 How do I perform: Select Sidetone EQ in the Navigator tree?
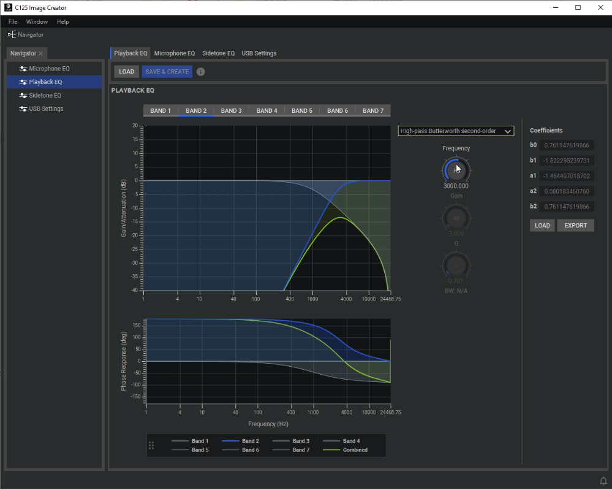point(45,95)
